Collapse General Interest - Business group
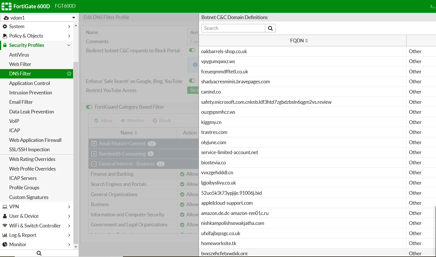The width and height of the screenshot is (436, 257). [x=94, y=164]
